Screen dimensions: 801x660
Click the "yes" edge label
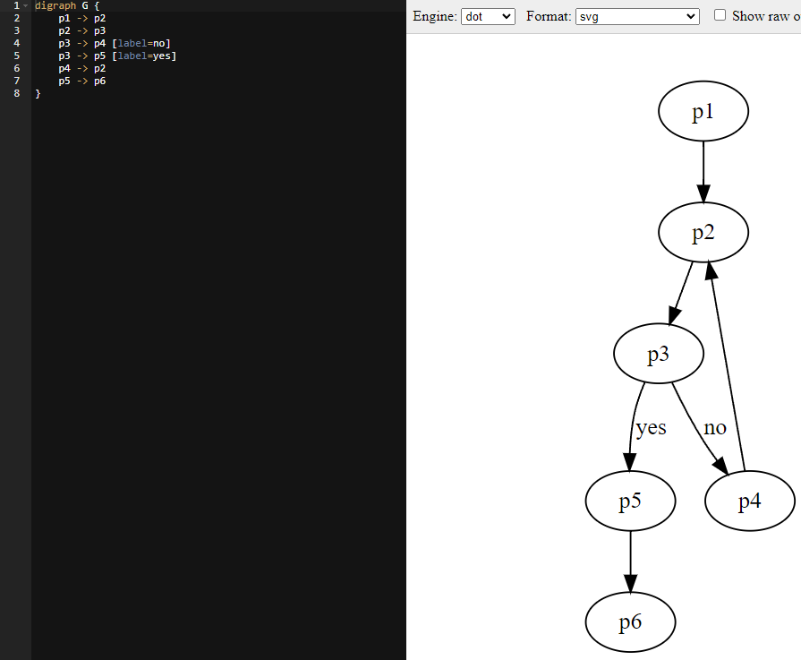point(651,427)
